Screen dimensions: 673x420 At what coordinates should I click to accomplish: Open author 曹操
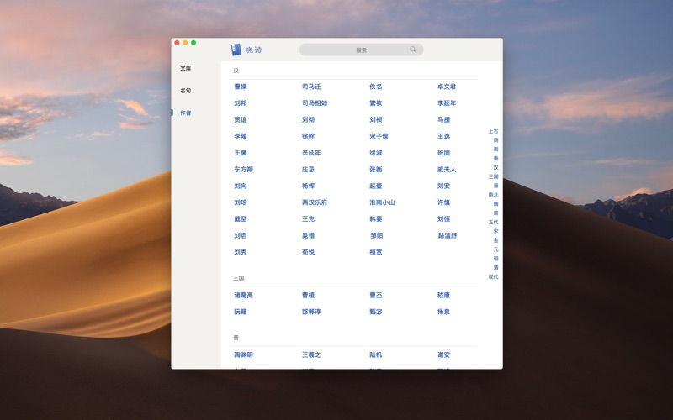241,87
